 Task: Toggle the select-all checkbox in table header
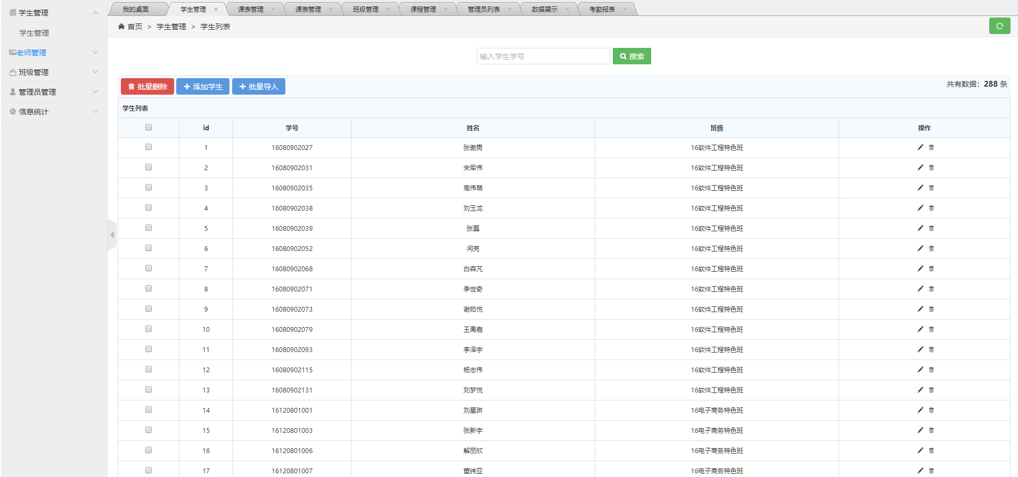[149, 127]
